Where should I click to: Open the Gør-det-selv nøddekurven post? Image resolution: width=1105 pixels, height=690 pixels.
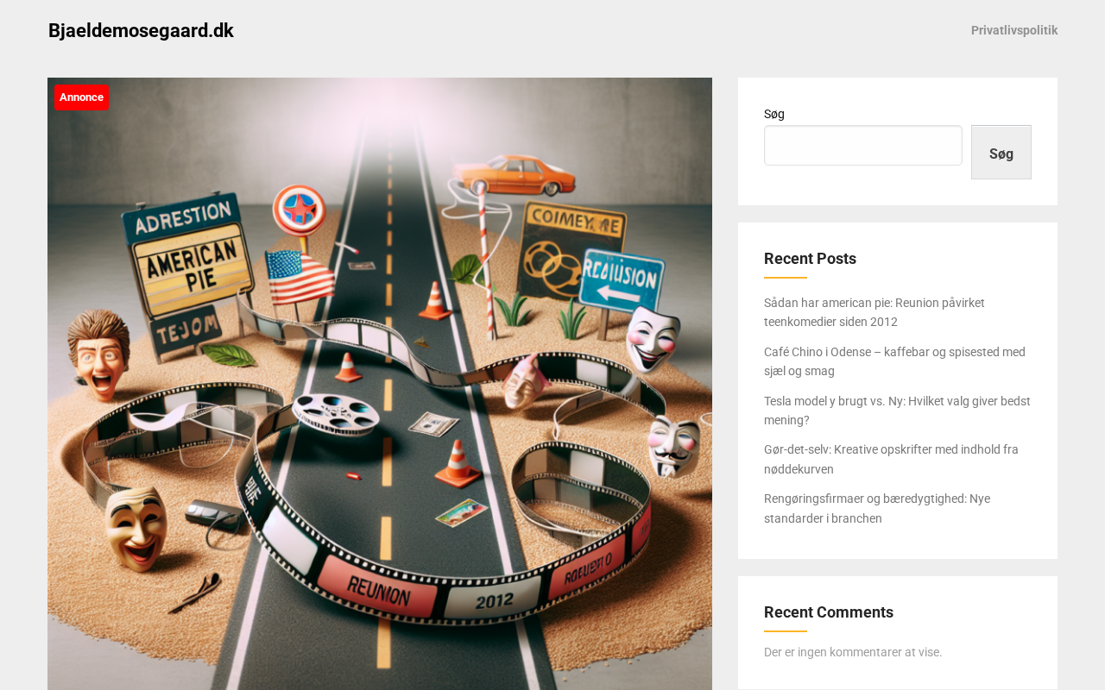coord(891,460)
